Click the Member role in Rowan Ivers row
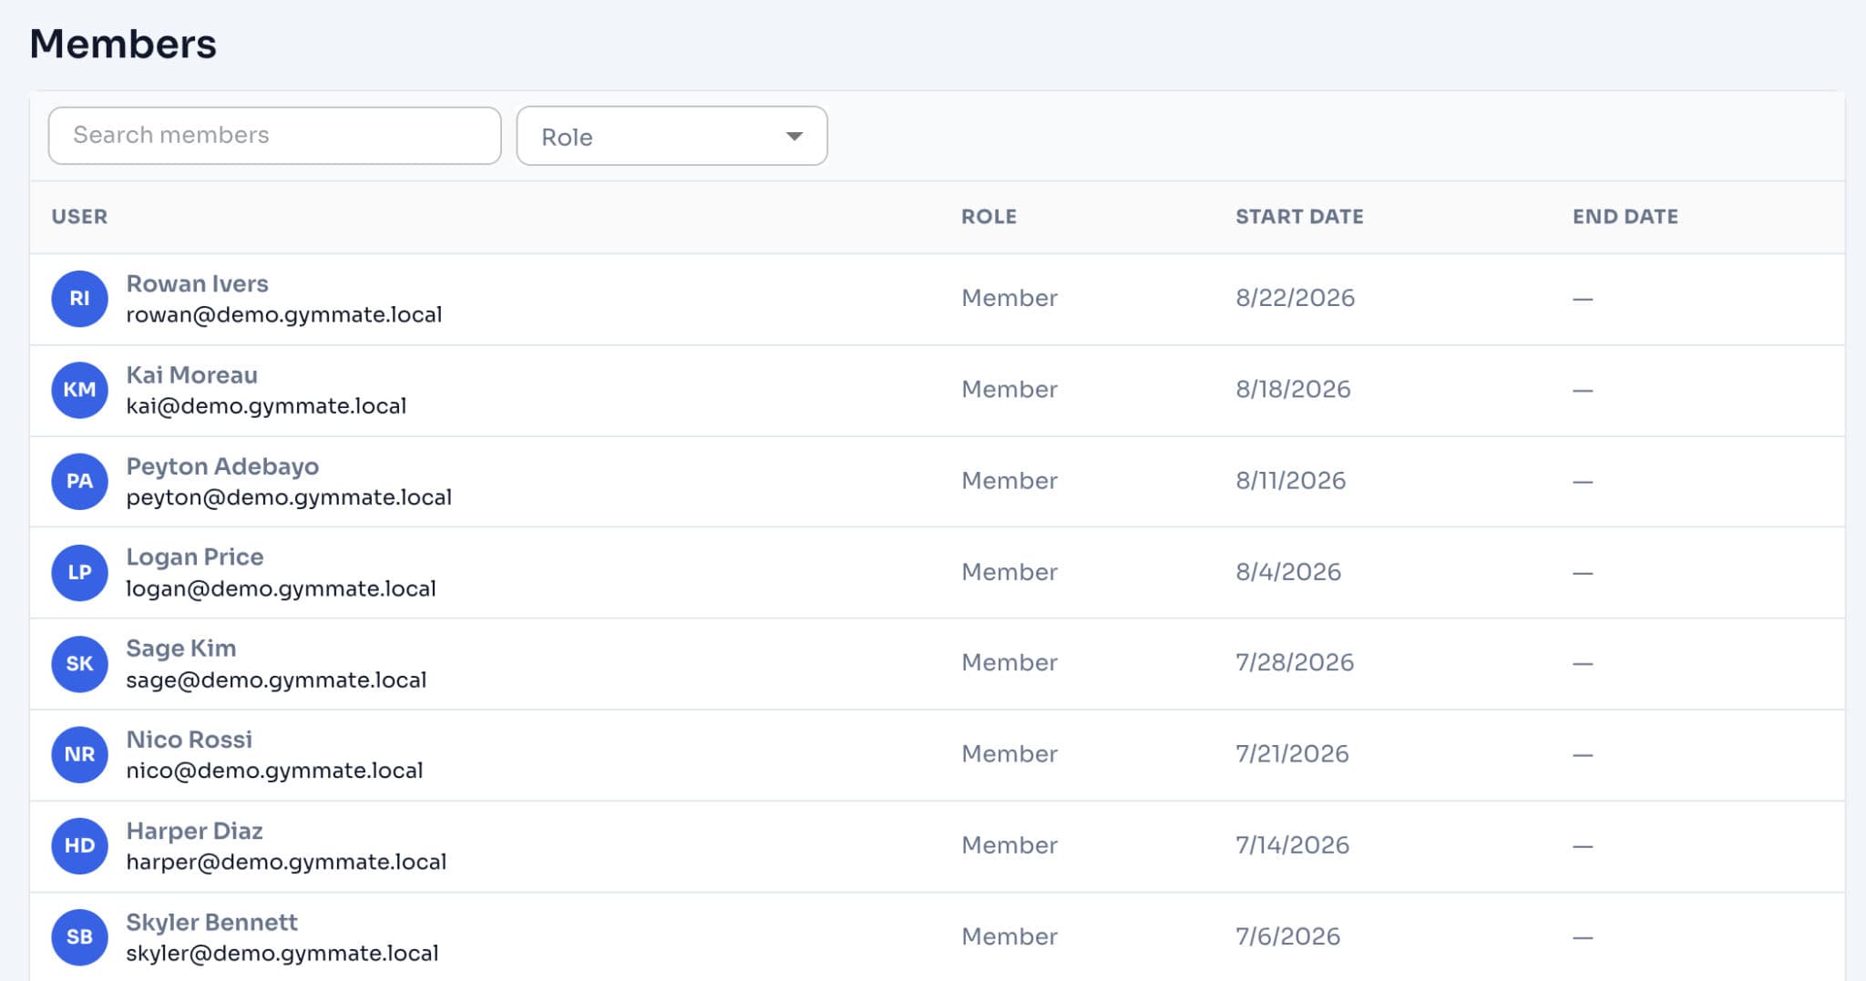The image size is (1866, 981). (x=1010, y=298)
